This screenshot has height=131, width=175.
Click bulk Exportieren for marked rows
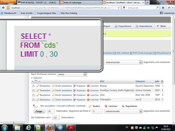(x=129, y=106)
